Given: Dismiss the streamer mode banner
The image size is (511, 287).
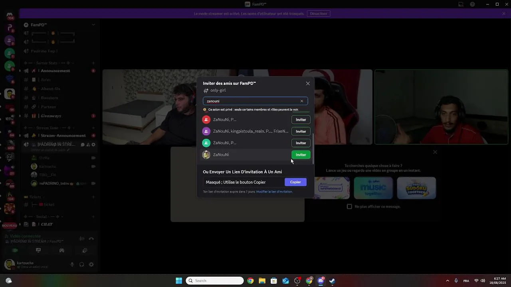Looking at the screenshot, I should 504,14.
